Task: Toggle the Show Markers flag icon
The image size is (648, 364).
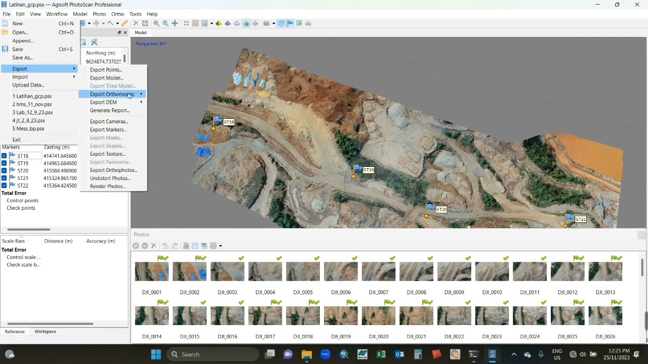Action: pos(291,23)
